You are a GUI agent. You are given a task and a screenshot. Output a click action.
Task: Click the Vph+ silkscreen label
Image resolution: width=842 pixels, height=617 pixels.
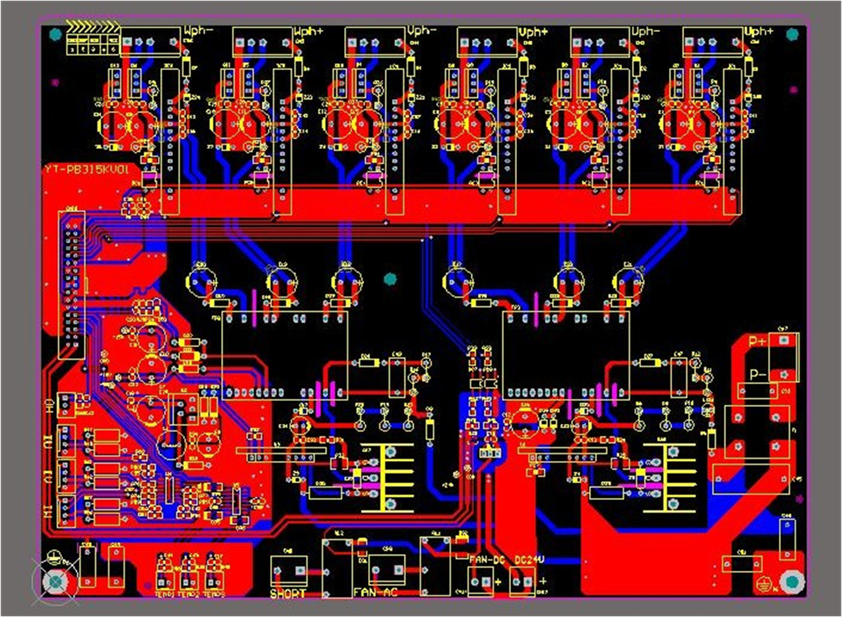pyautogui.click(x=533, y=31)
